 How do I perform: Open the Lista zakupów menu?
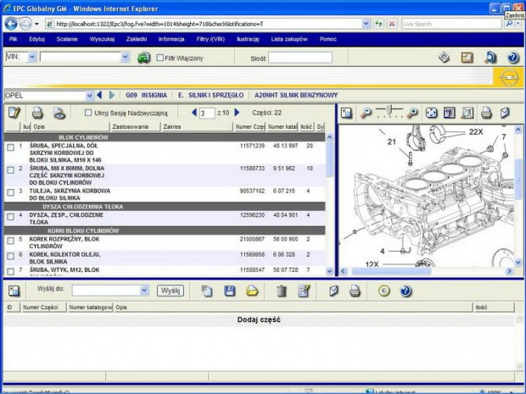pos(289,39)
